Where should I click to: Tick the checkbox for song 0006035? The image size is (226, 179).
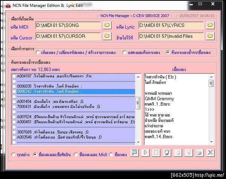pos(14,86)
